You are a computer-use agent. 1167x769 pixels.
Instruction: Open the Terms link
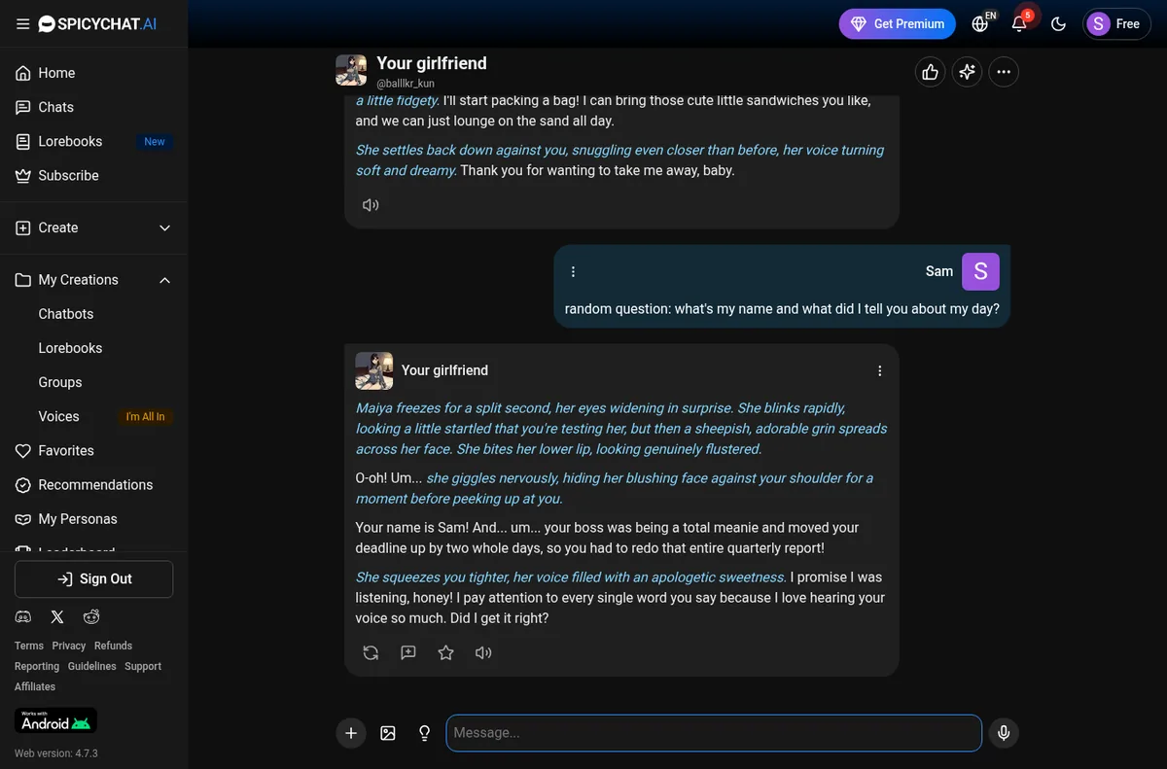click(29, 646)
